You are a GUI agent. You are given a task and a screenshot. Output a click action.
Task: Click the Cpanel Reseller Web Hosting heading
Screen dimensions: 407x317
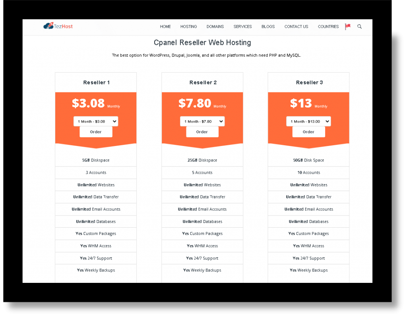click(202, 42)
